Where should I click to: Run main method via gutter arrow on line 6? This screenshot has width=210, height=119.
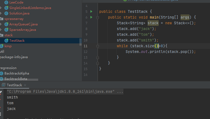tap(91, 17)
